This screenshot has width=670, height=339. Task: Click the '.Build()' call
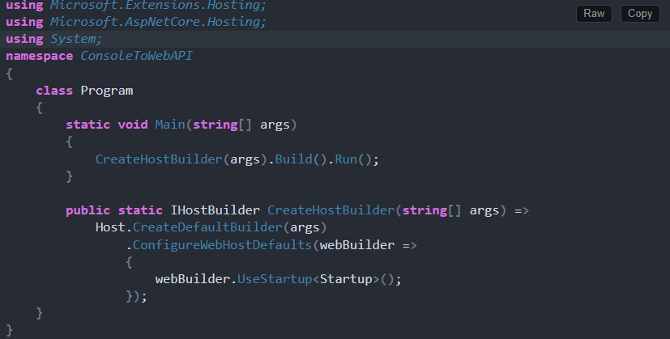tap(297, 159)
